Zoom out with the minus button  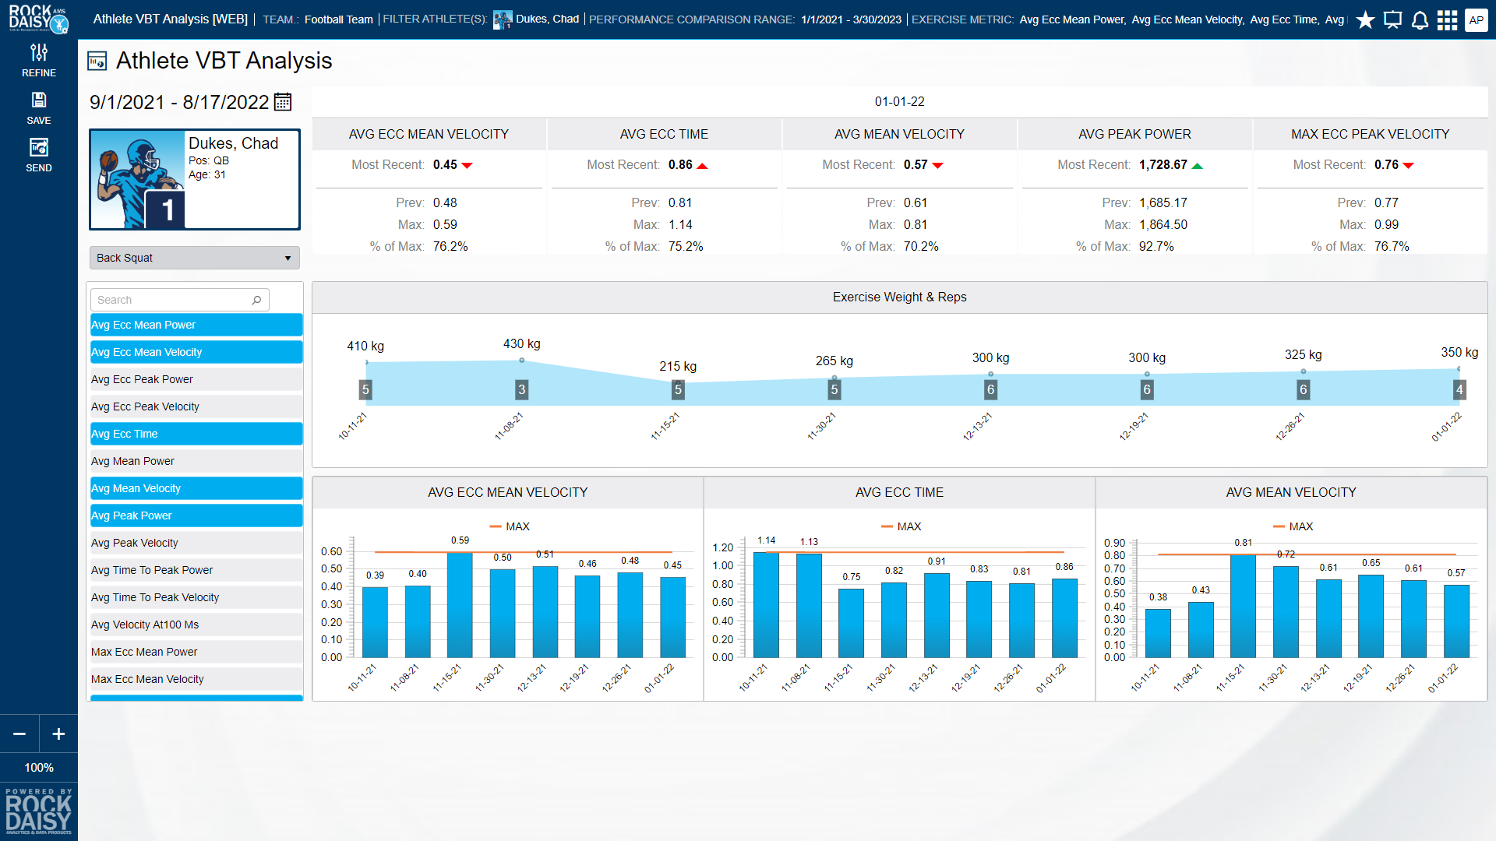pyautogui.click(x=19, y=734)
